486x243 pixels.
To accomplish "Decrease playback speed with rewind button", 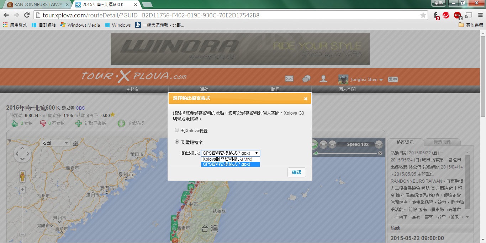I will 332,144.
